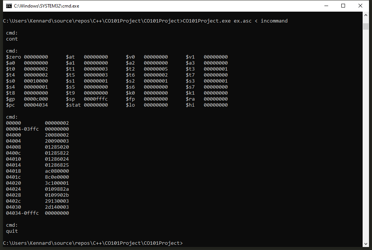This screenshot has height=250, width=372.
Task: Click memory address 04018
Action: tap(13, 171)
